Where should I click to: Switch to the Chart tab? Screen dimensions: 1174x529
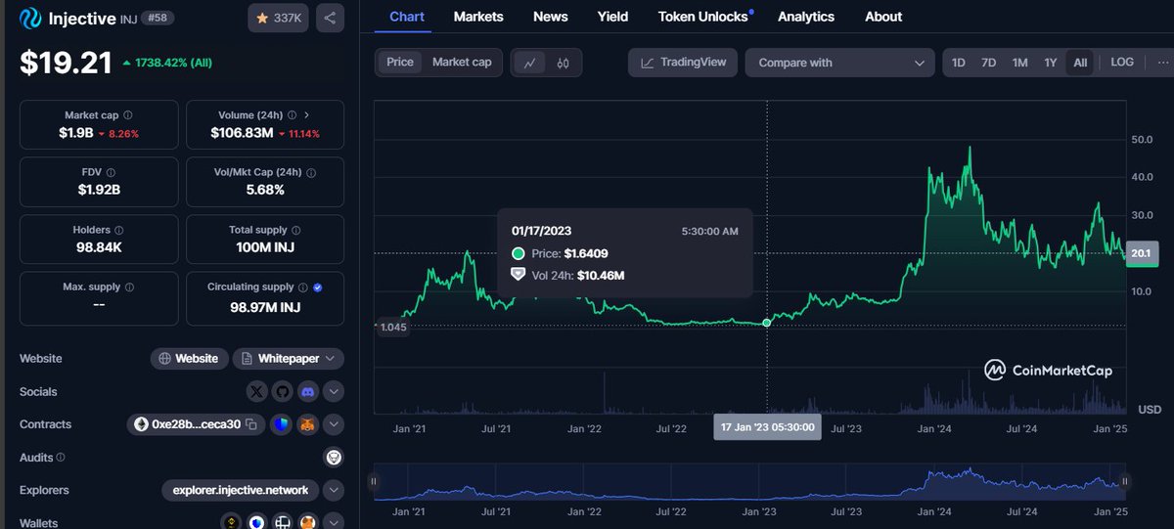405,17
